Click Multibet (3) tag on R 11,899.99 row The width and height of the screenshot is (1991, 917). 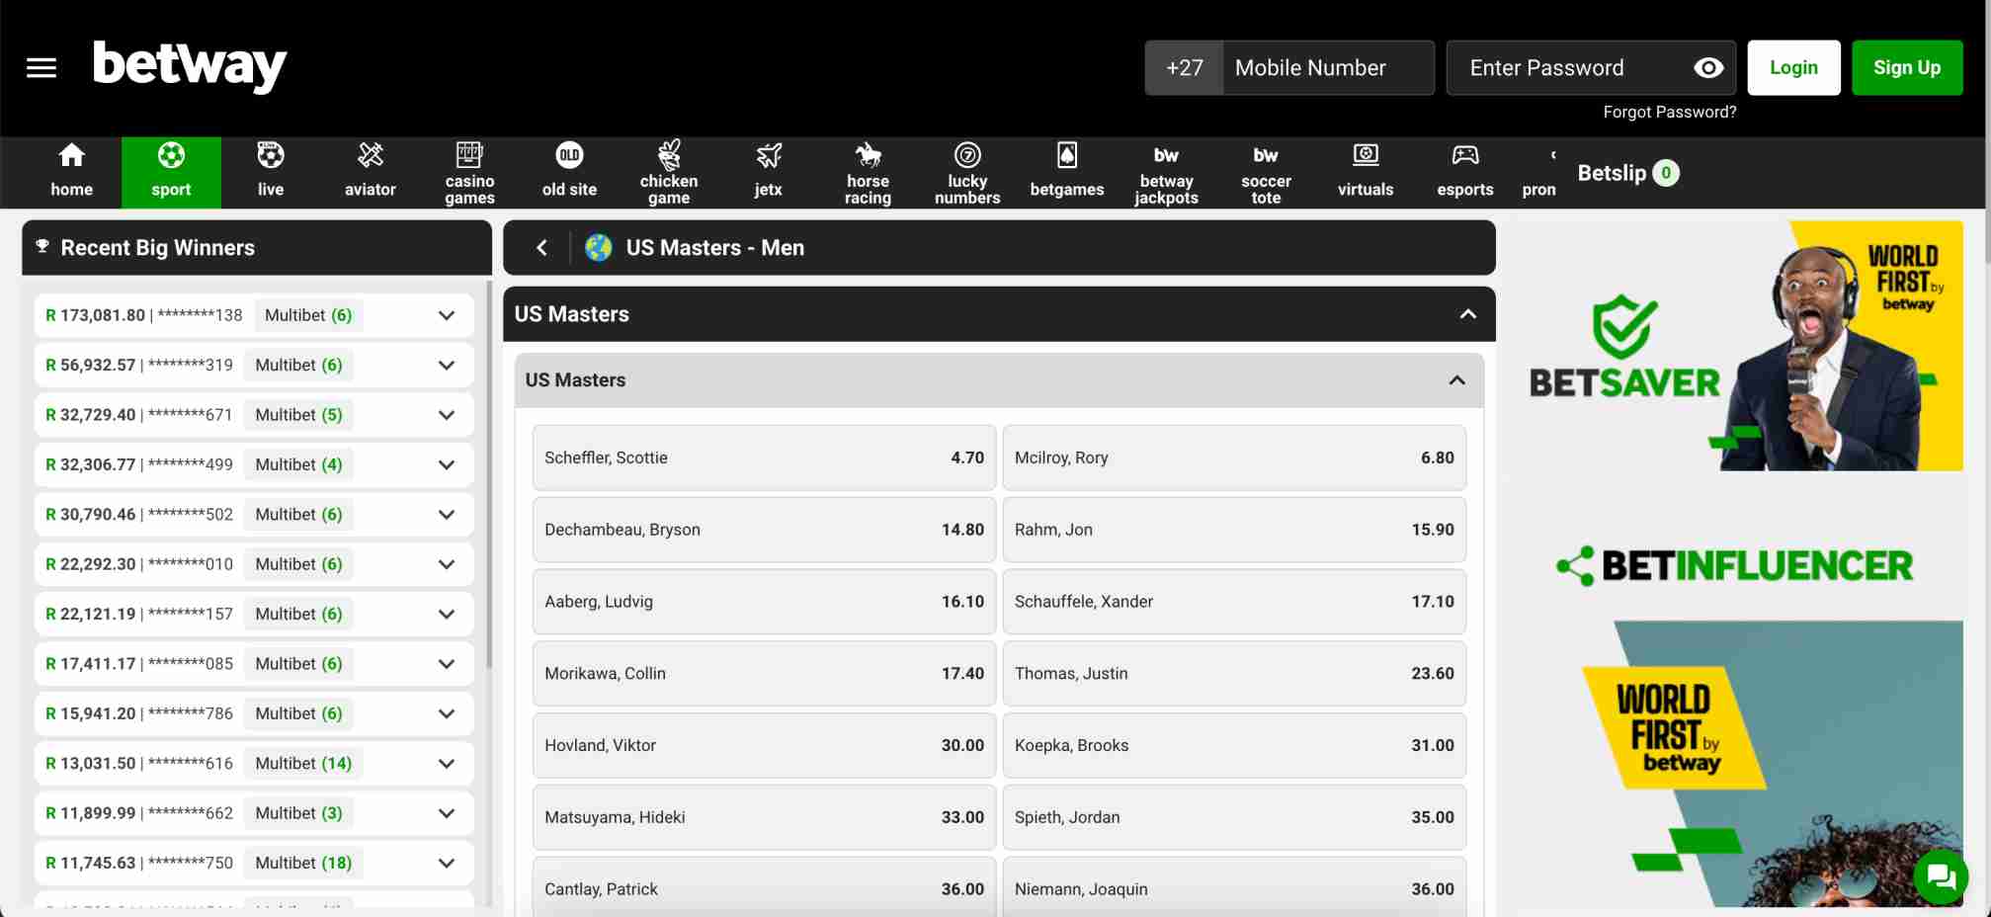pyautogui.click(x=298, y=813)
